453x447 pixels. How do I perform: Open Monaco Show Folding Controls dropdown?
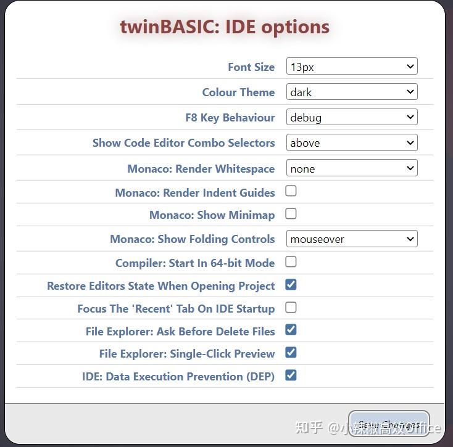[x=352, y=239]
